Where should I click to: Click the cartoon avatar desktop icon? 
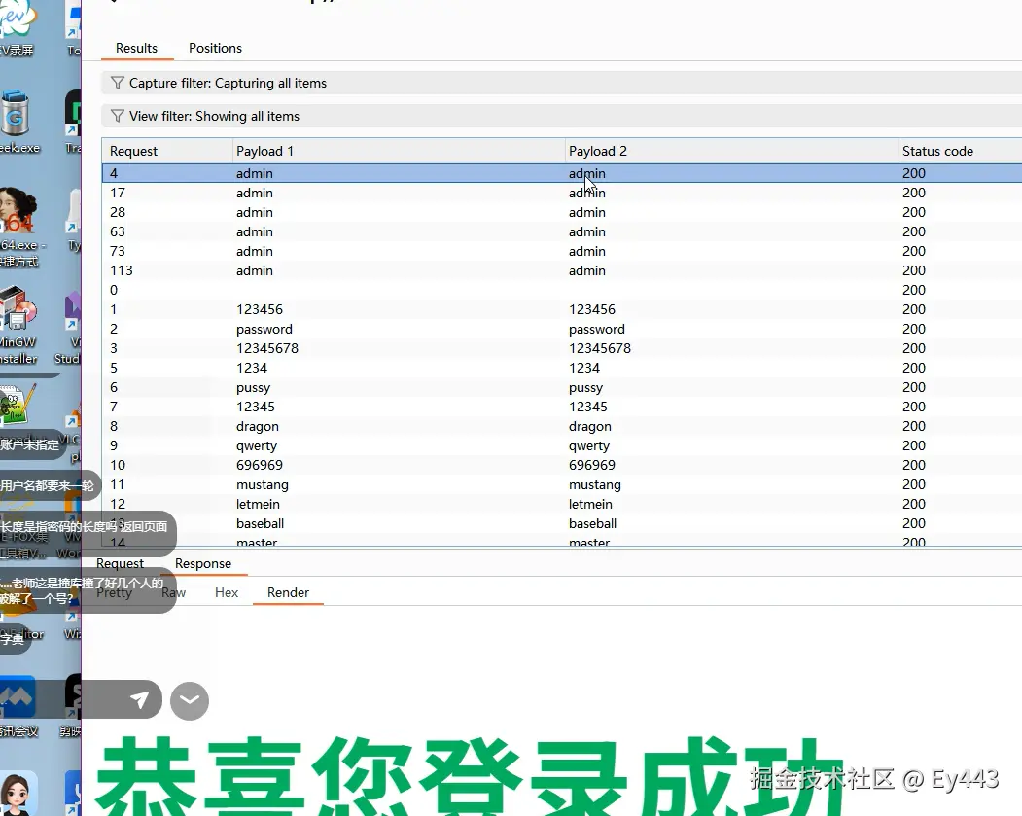[x=17, y=792]
